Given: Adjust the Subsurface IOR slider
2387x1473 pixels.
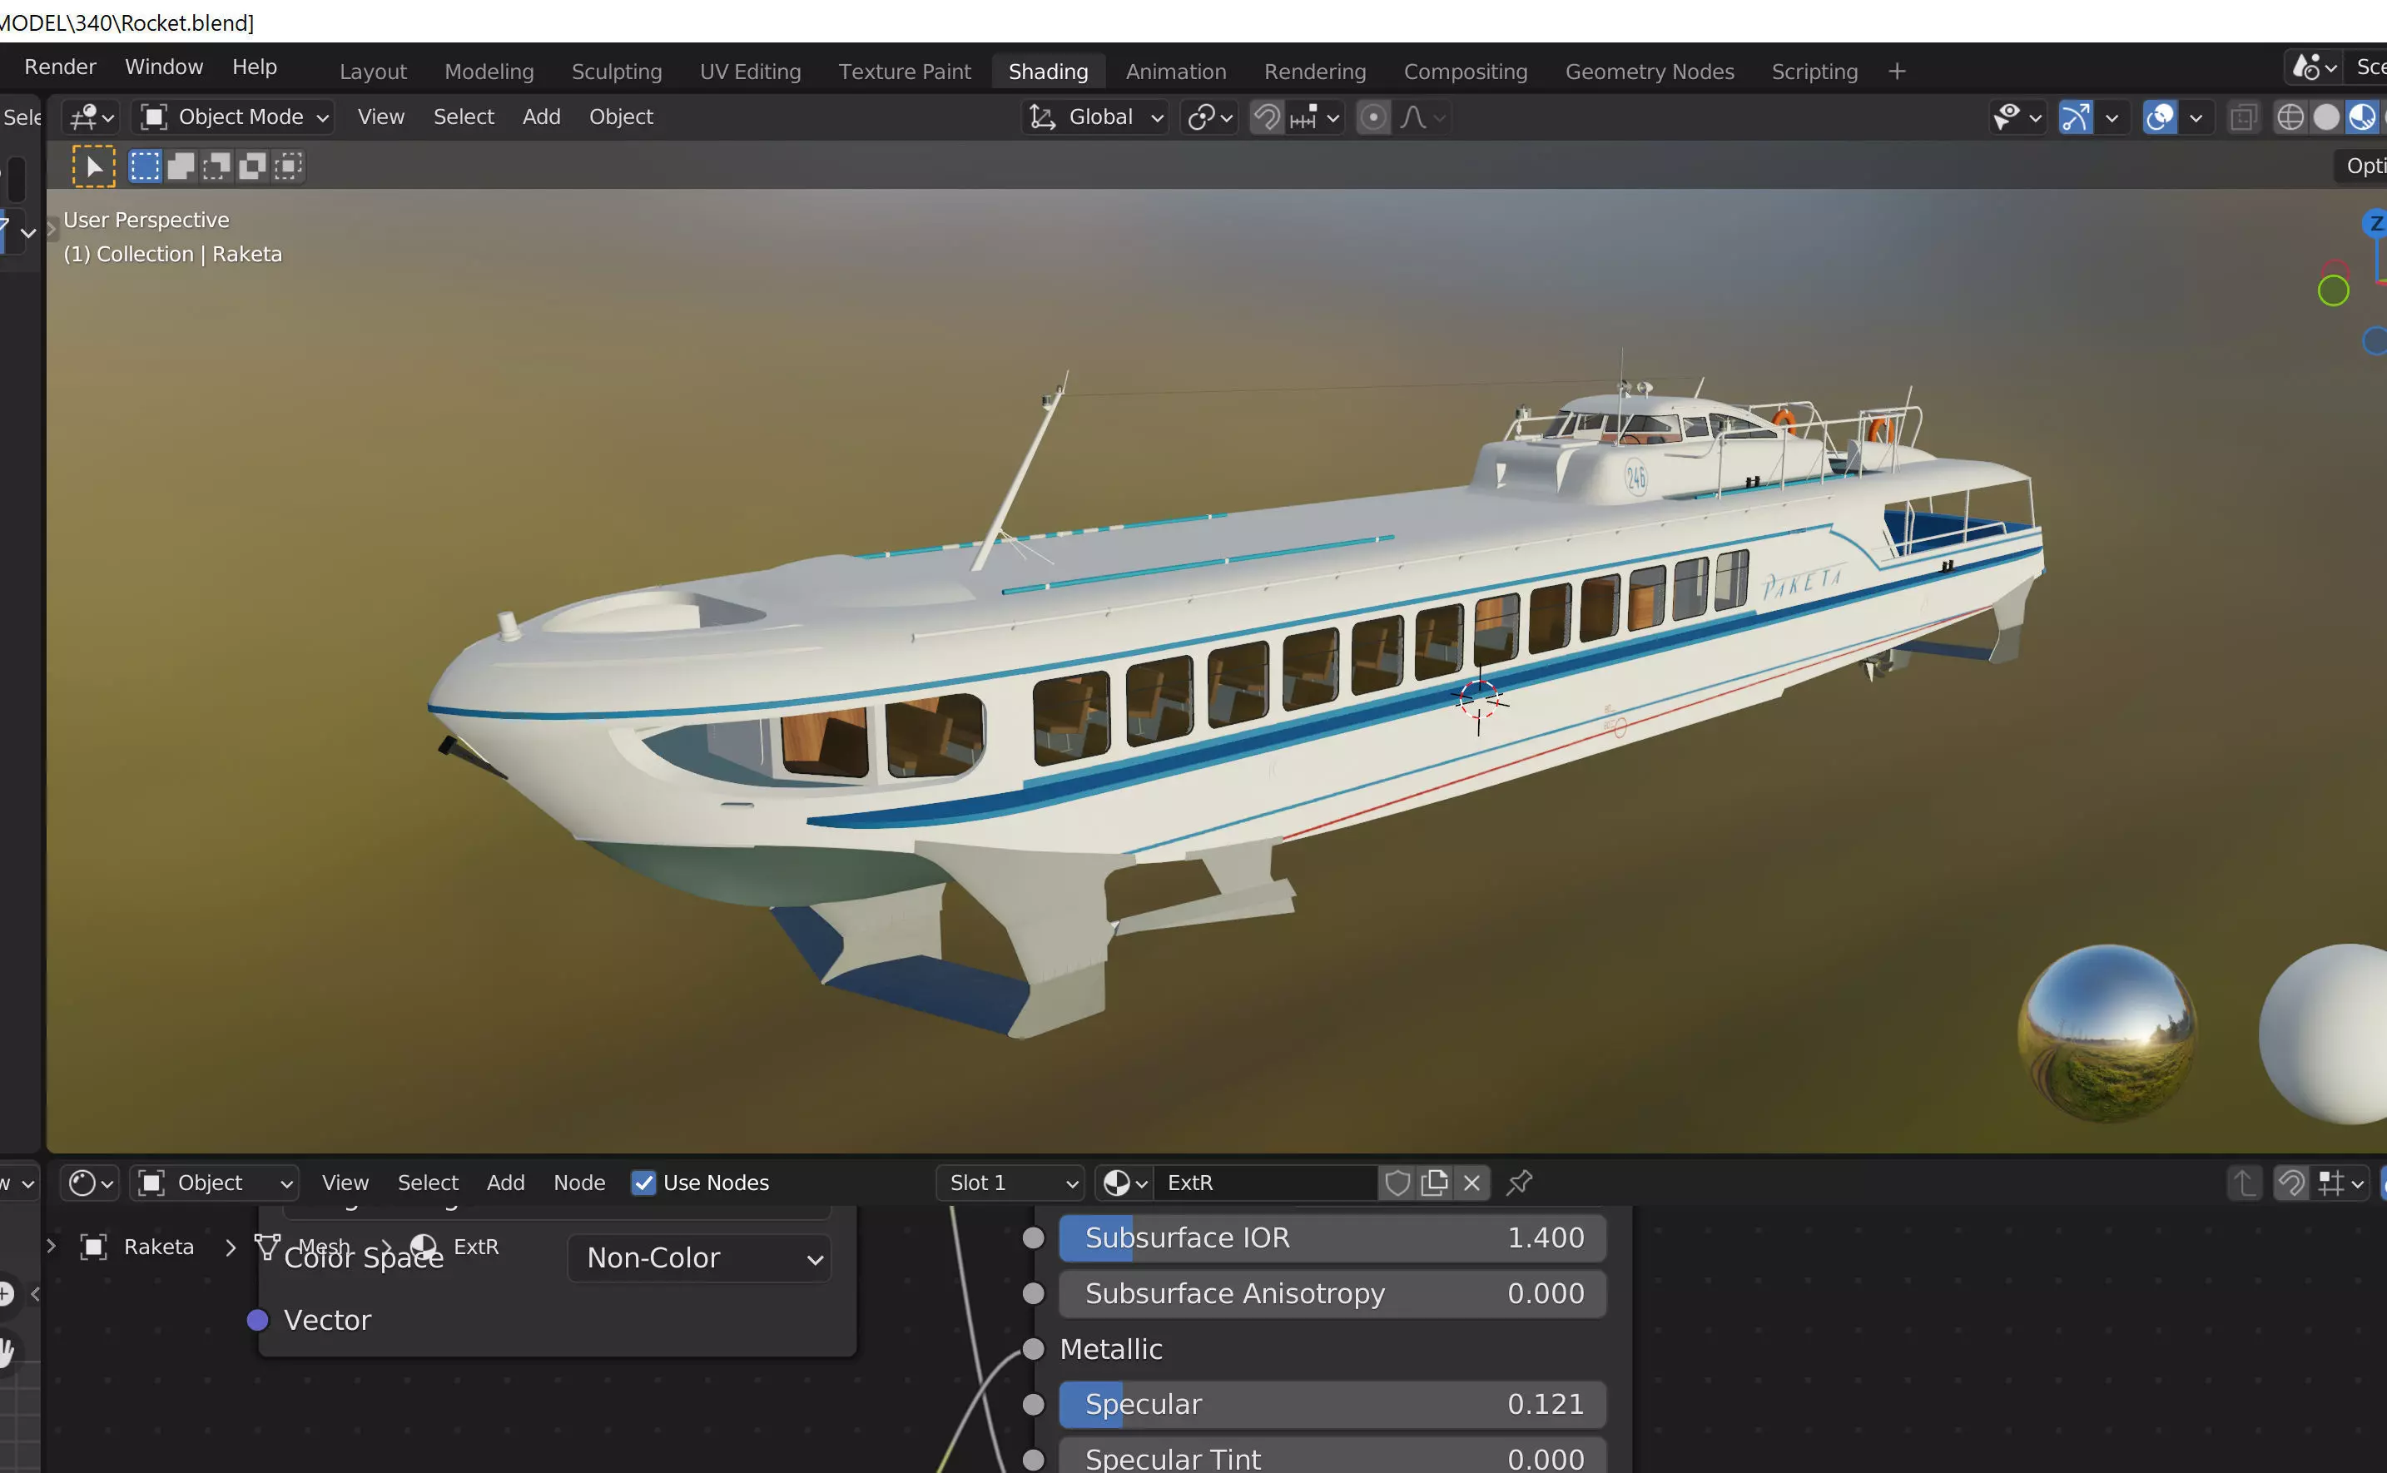Looking at the screenshot, I should [1332, 1238].
